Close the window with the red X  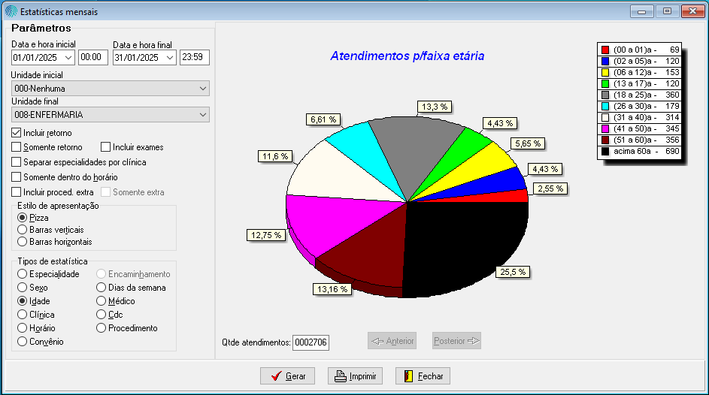pyautogui.click(x=692, y=11)
